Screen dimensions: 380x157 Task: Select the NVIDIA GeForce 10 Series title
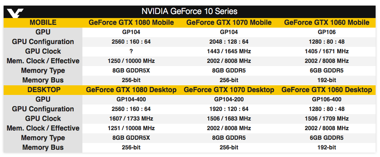tap(189, 11)
